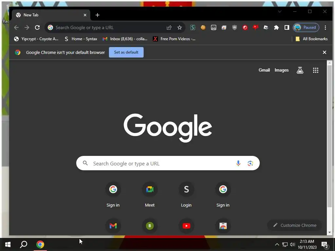Click the page vertical scrollbar
Image resolution: width=335 pixels, height=251 pixels.
coord(329,136)
